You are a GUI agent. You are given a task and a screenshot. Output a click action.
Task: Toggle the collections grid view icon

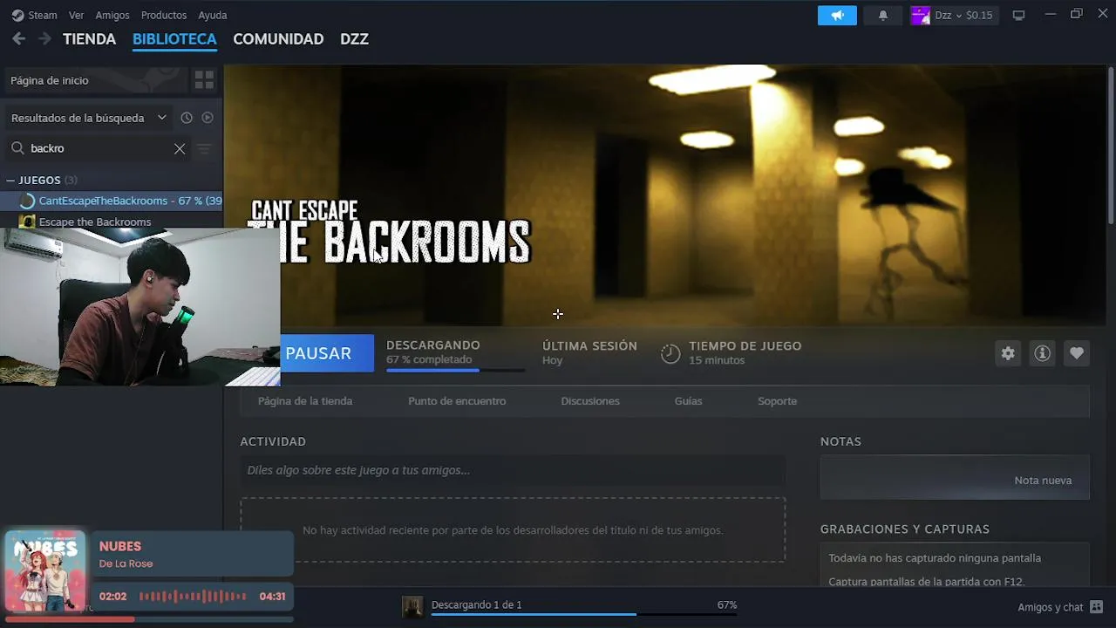point(204,80)
